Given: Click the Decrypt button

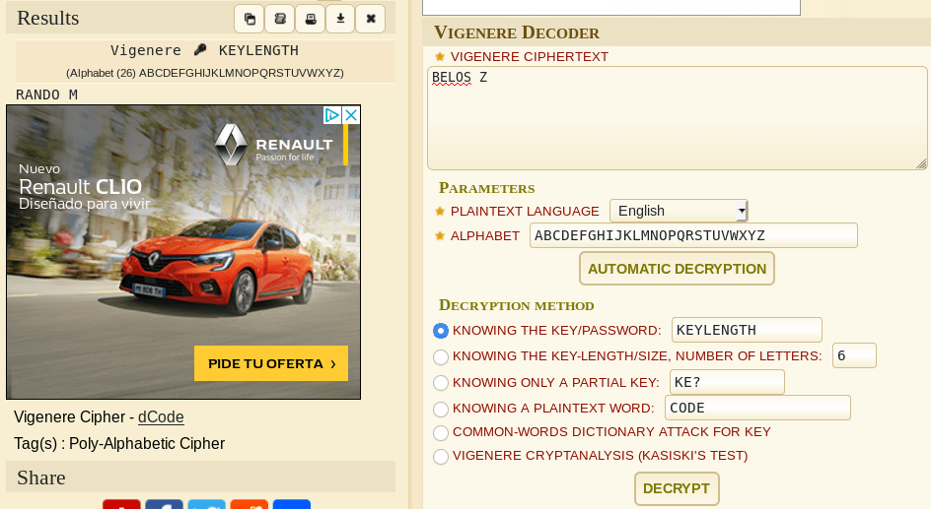Looking at the screenshot, I should pos(677,489).
